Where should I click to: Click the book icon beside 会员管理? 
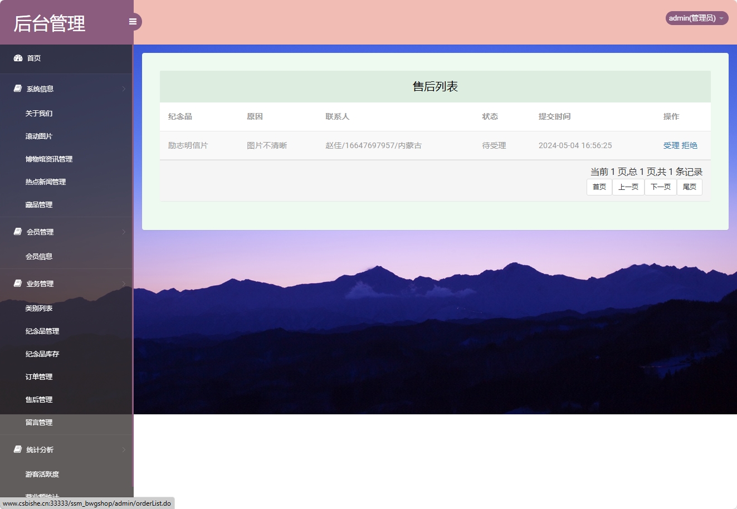coord(18,232)
